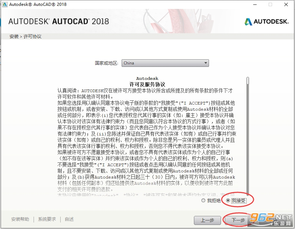Click the 上一步 (Back) button
This screenshot has height=229, width=295.
coord(207,220)
